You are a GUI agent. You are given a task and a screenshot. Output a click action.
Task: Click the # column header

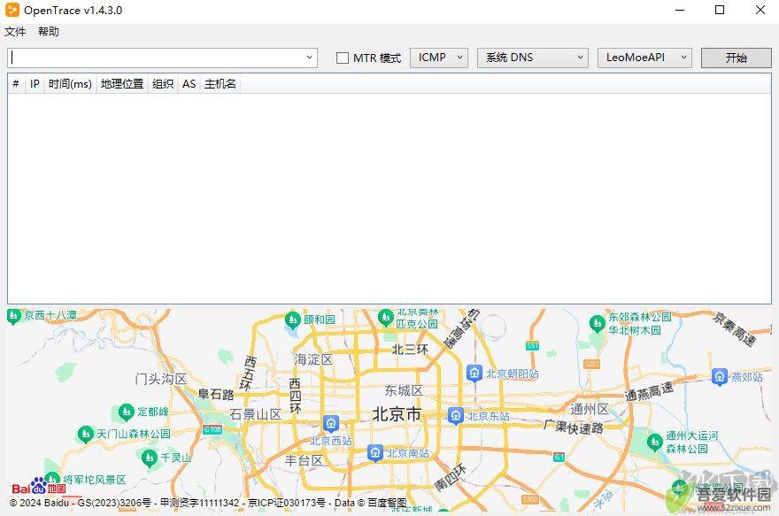tap(16, 84)
